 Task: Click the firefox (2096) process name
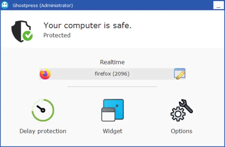pyautogui.click(x=112, y=74)
